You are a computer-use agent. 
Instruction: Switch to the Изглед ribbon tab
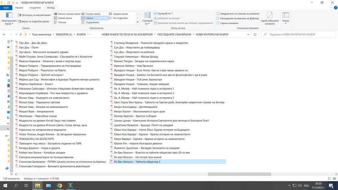(x=51, y=7)
